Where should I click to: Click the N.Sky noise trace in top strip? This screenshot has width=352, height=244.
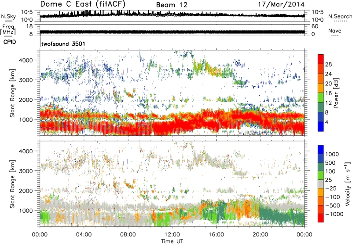(x=172, y=15)
